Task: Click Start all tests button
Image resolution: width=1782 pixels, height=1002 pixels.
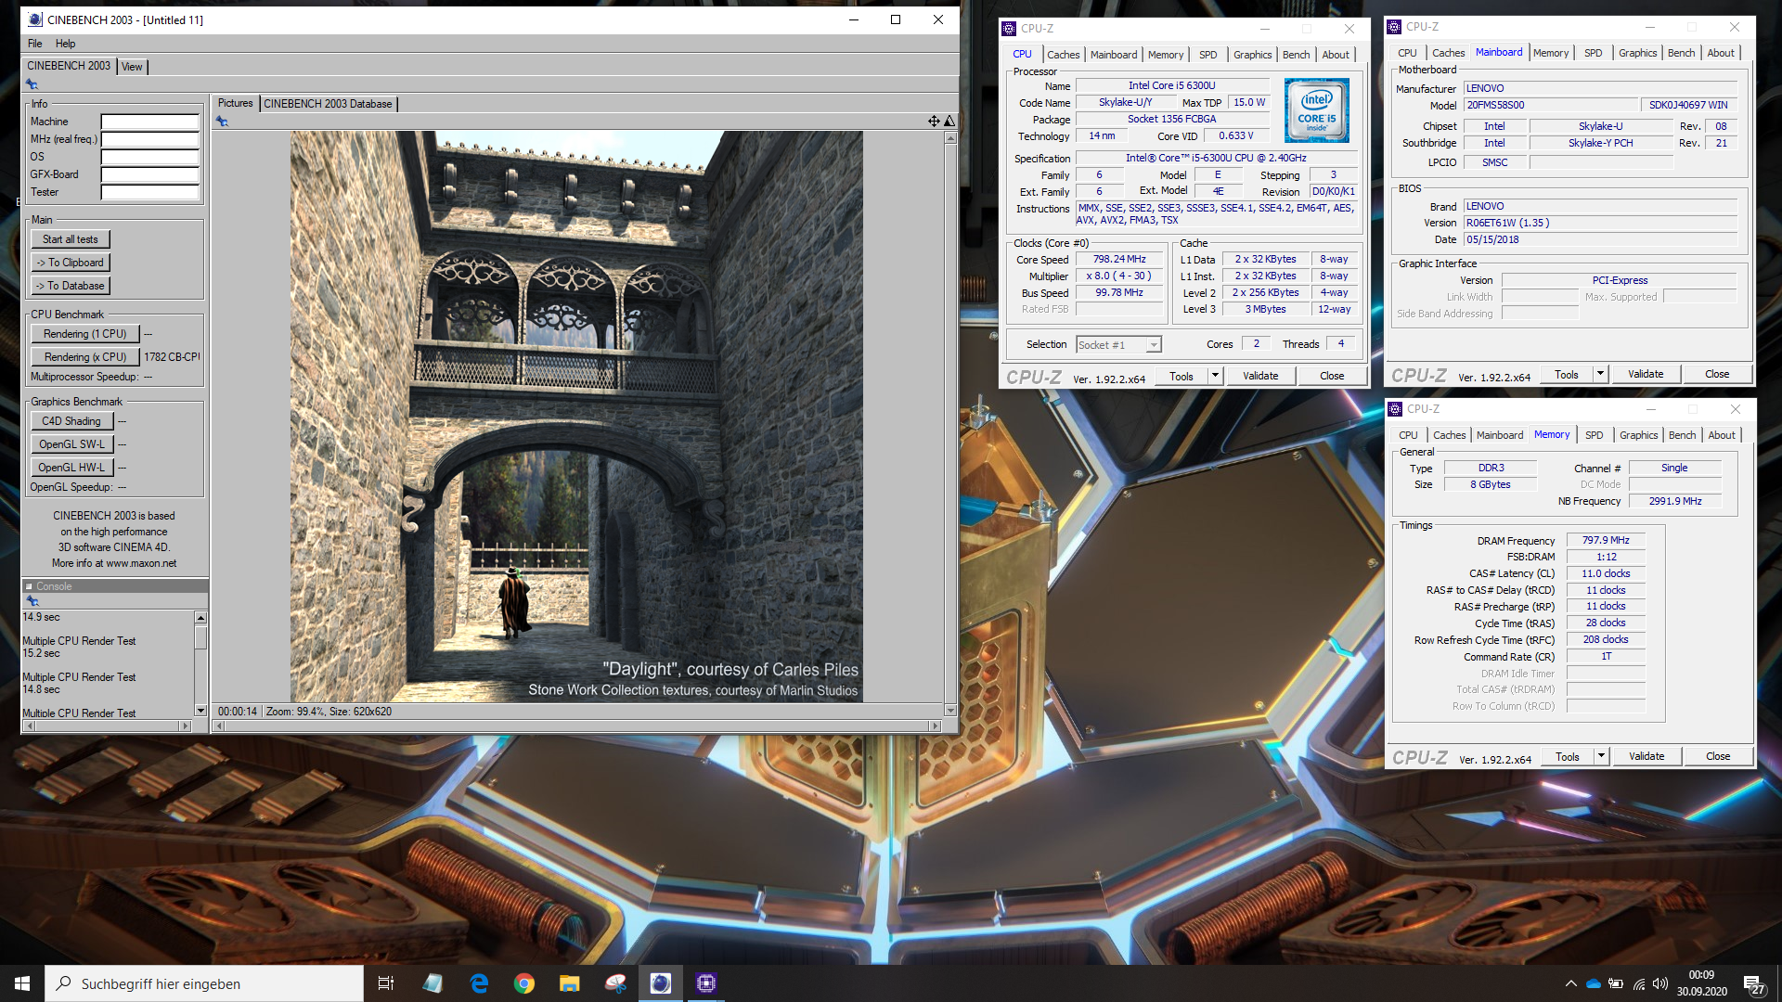Action: tap(71, 239)
